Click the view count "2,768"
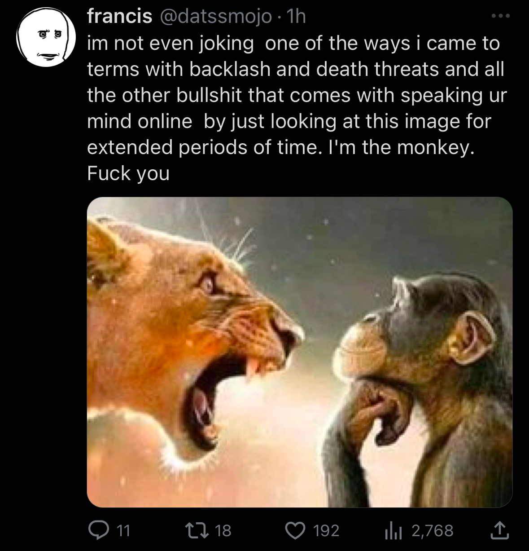Image resolution: width=529 pixels, height=551 pixels. 432,531
